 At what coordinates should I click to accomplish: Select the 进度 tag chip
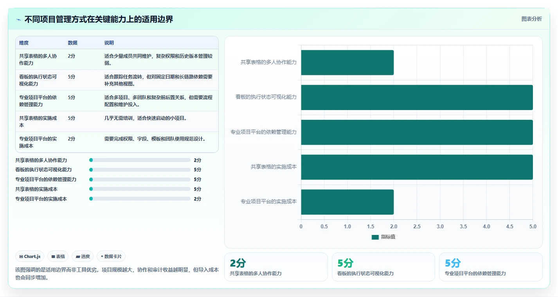tap(83, 256)
